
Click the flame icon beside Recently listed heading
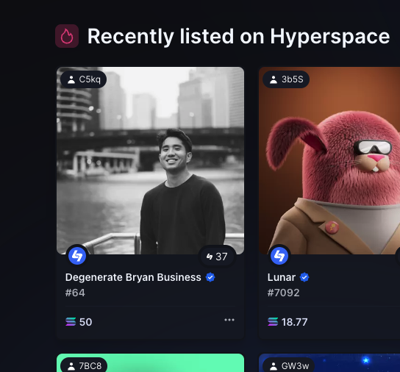point(67,36)
